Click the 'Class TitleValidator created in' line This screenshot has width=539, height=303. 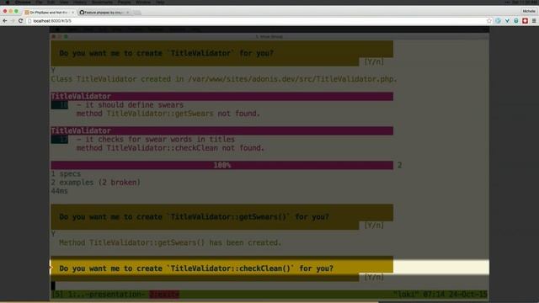[224, 79]
